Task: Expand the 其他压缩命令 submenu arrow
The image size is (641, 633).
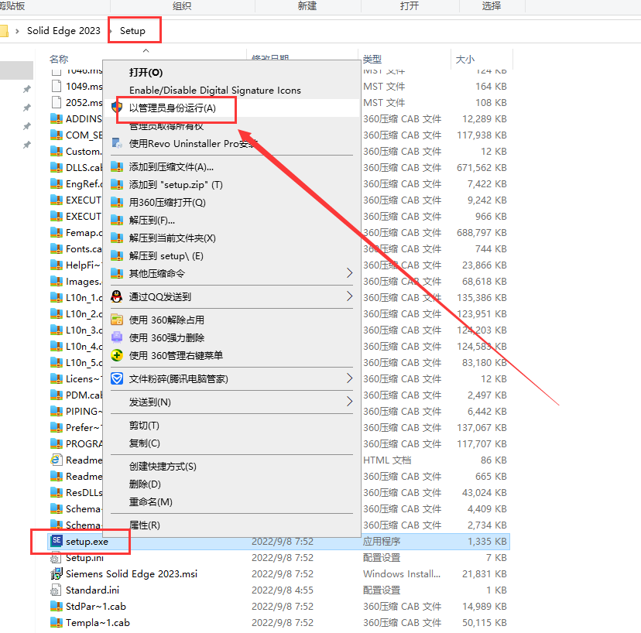Action: [x=349, y=273]
